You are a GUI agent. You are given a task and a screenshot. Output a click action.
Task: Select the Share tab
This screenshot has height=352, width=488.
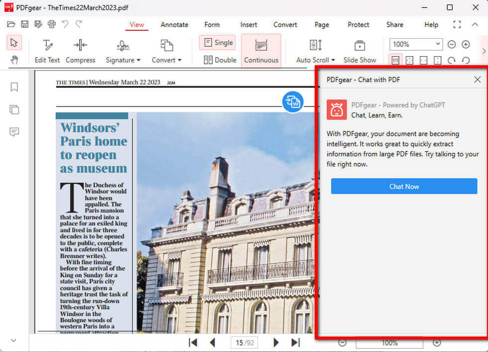(x=394, y=24)
